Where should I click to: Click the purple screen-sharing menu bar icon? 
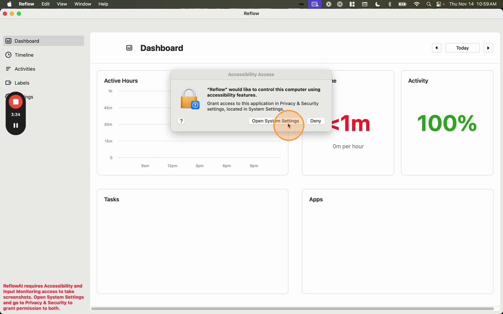[315, 4]
